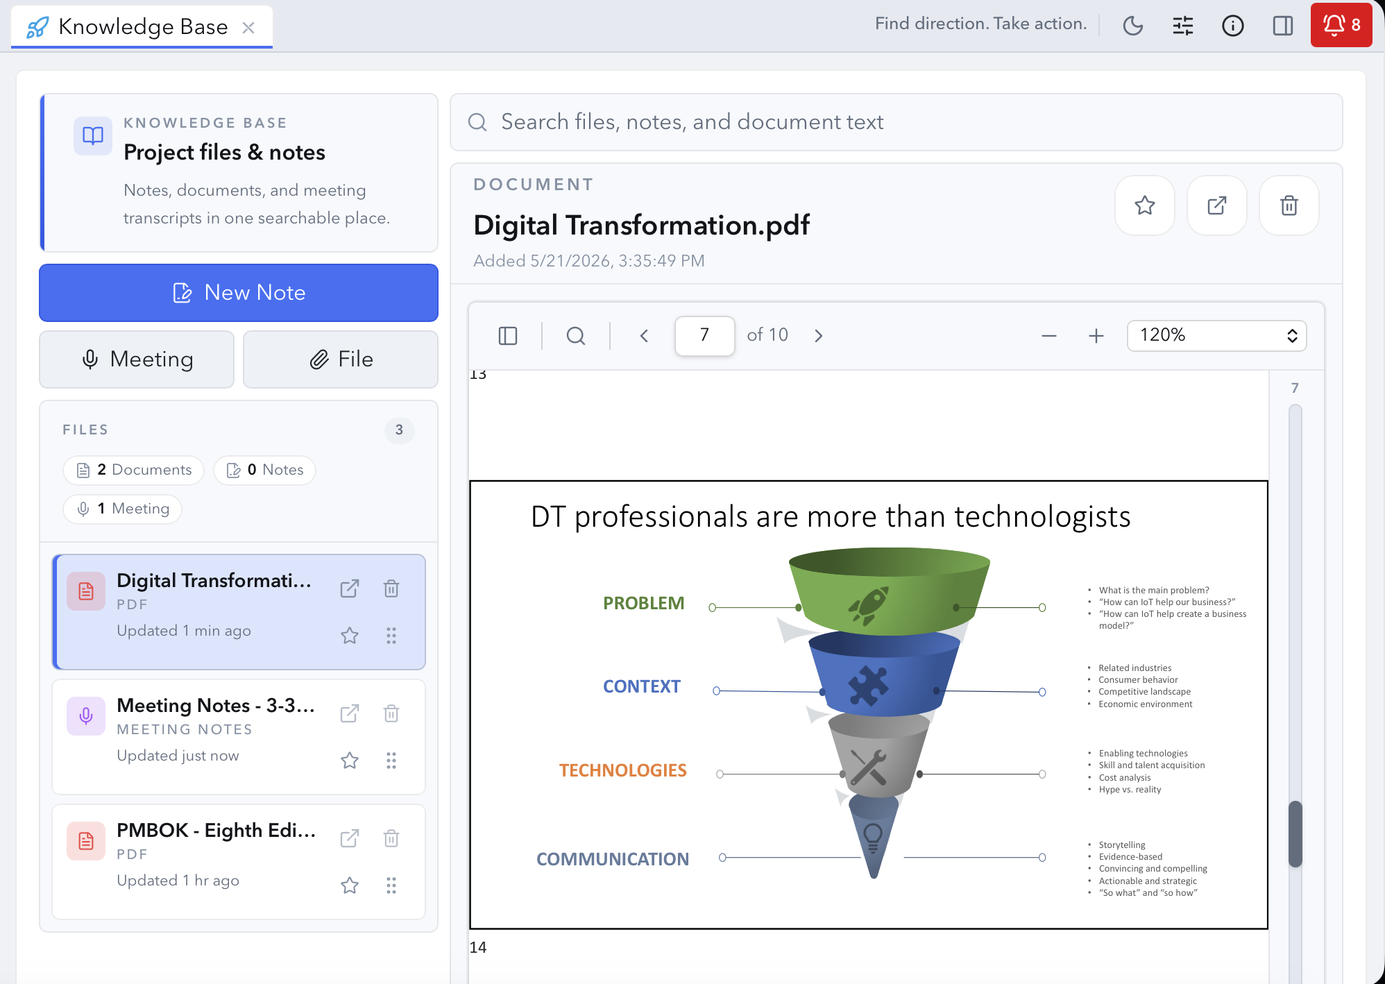Click drag handle on PMBOK card
The width and height of the screenshot is (1385, 984).
[x=391, y=885]
